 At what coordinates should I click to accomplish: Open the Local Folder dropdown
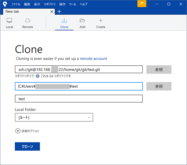(x=54, y=117)
